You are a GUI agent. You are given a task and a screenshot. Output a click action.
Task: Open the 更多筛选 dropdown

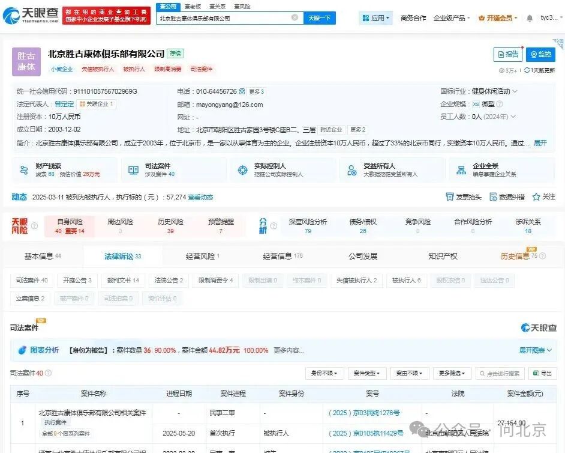pos(452,373)
